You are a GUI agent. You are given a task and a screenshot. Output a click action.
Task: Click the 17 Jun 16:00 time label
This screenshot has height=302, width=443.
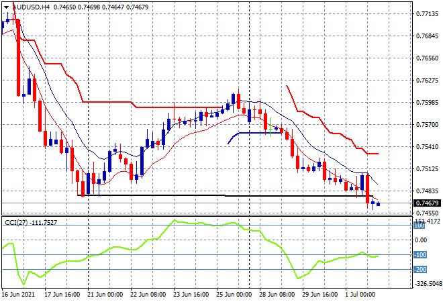pos(62,295)
